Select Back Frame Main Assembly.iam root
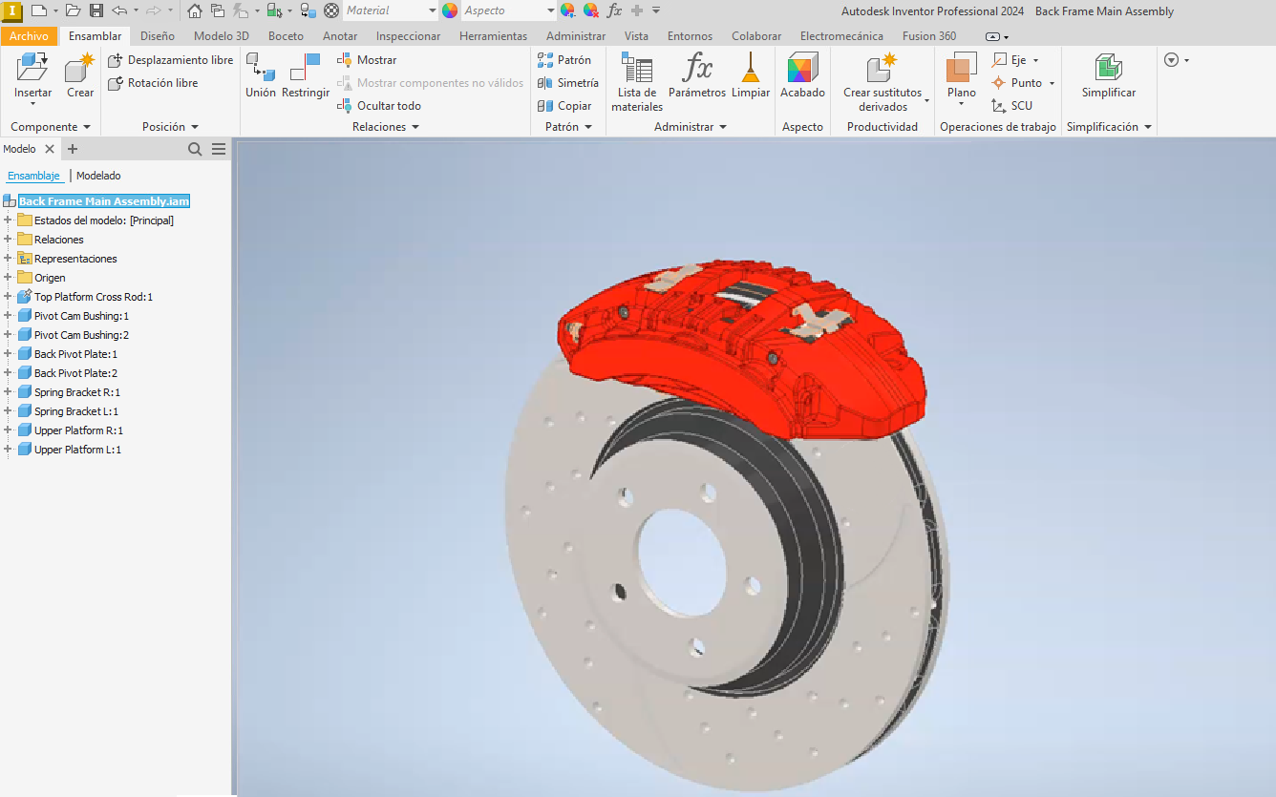Image resolution: width=1276 pixels, height=797 pixels. (x=104, y=201)
